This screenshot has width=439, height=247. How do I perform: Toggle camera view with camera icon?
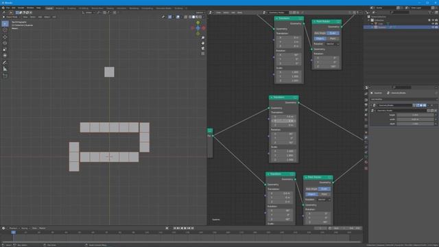203,48
